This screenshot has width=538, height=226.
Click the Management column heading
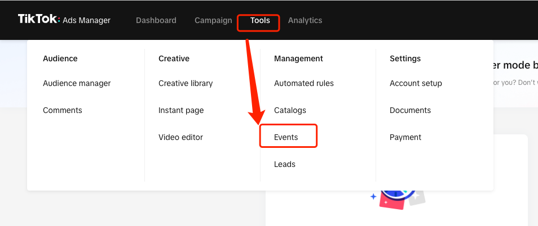298,58
